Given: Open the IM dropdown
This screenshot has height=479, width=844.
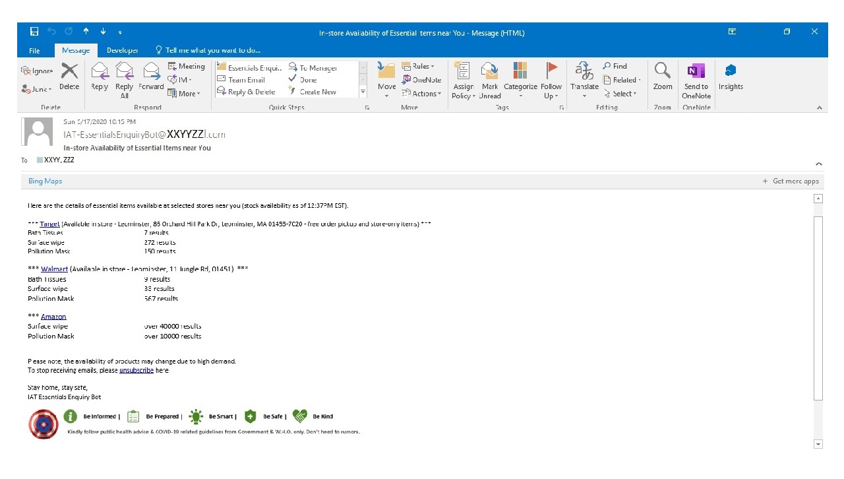Looking at the screenshot, I should point(180,80).
